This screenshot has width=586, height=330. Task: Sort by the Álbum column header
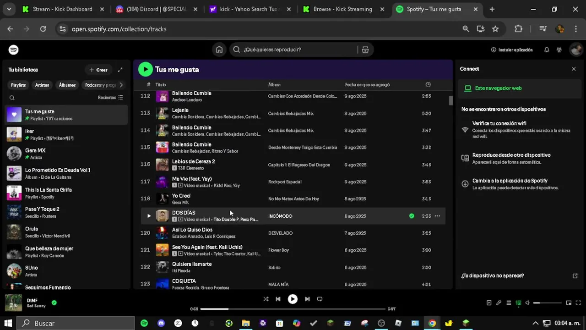pos(274,84)
